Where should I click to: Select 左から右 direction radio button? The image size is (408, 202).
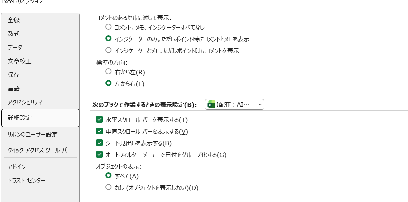[108, 83]
